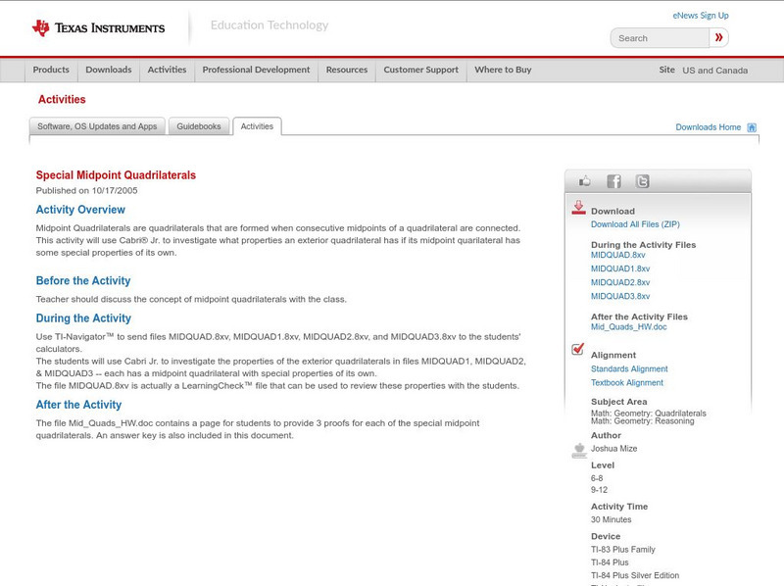Go to Downloads Home link
784x586 pixels.
tap(708, 127)
